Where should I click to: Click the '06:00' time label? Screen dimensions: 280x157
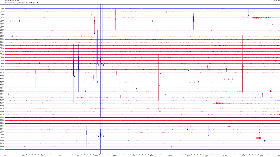pyautogui.click(x=2, y=45)
